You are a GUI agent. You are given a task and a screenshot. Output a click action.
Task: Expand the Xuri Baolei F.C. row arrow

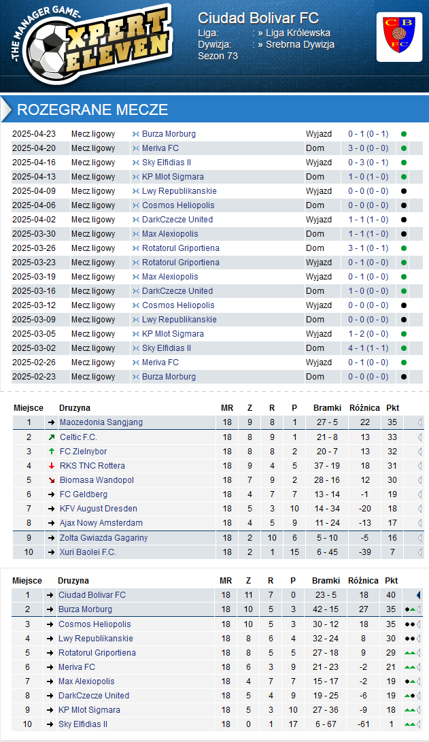tap(419, 552)
